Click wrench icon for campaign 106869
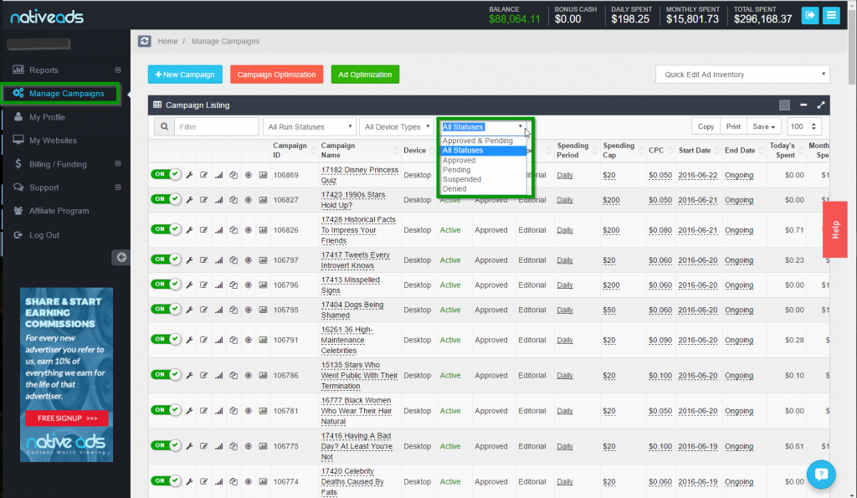This screenshot has height=498, width=857. 189,176
